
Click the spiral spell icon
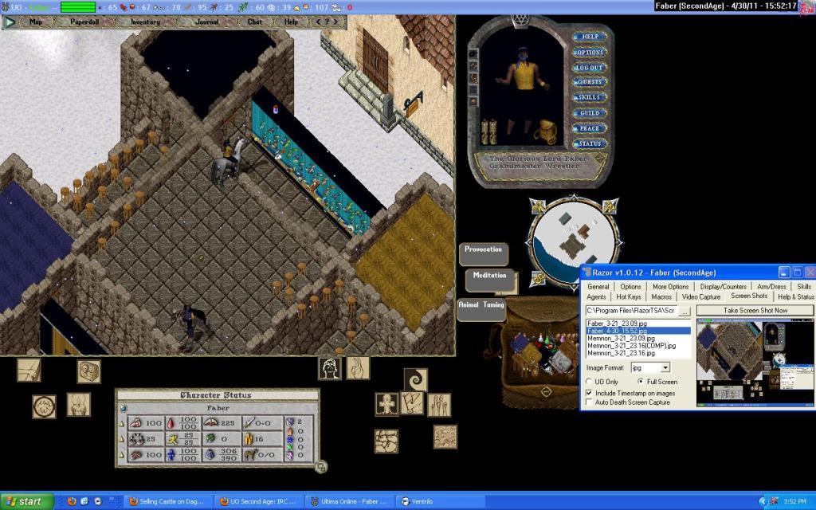(x=414, y=380)
